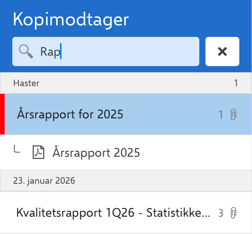Click the PDF file icon
The width and height of the screenshot is (252, 234).
coord(38,152)
